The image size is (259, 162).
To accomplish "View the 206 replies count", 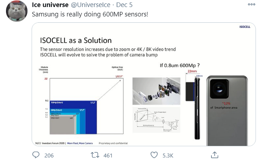I will click(x=49, y=156).
